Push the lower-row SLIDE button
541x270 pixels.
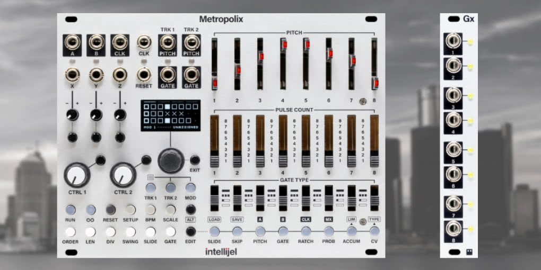(151, 232)
